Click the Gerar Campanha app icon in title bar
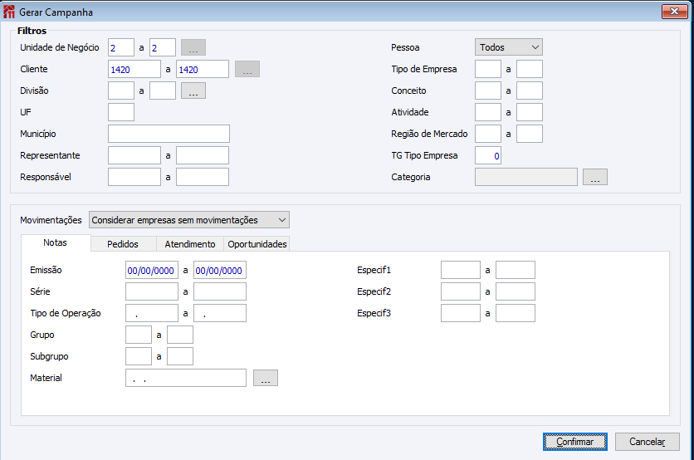The width and height of the screenshot is (694, 460). 11,12
